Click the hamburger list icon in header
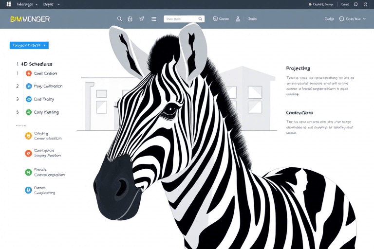374x249 pixels. click(154, 19)
